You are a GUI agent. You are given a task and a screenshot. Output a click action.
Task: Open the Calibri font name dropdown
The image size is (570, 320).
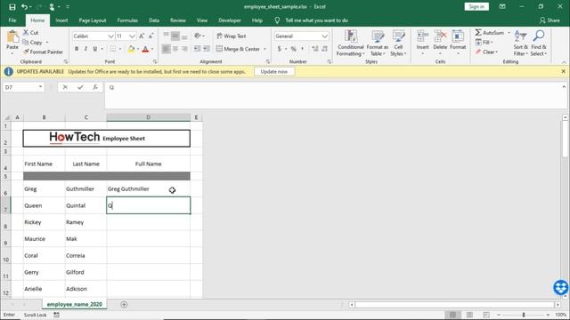[110, 36]
